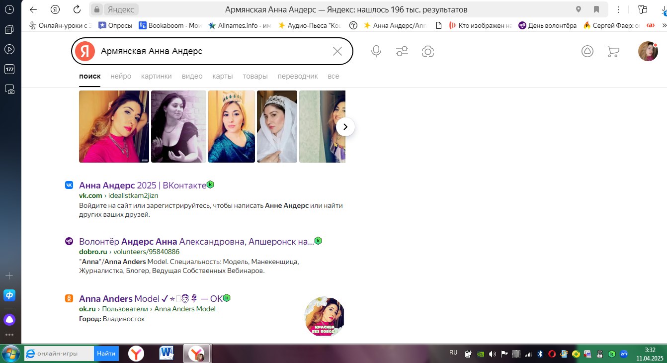This screenshot has height=363, width=667.
Task: Open the tabs panel icon in sidebar
Action: (x=9, y=29)
